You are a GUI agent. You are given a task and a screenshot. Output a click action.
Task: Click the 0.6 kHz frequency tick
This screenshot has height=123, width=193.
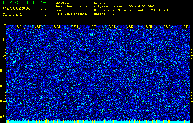[x=3, y=117]
